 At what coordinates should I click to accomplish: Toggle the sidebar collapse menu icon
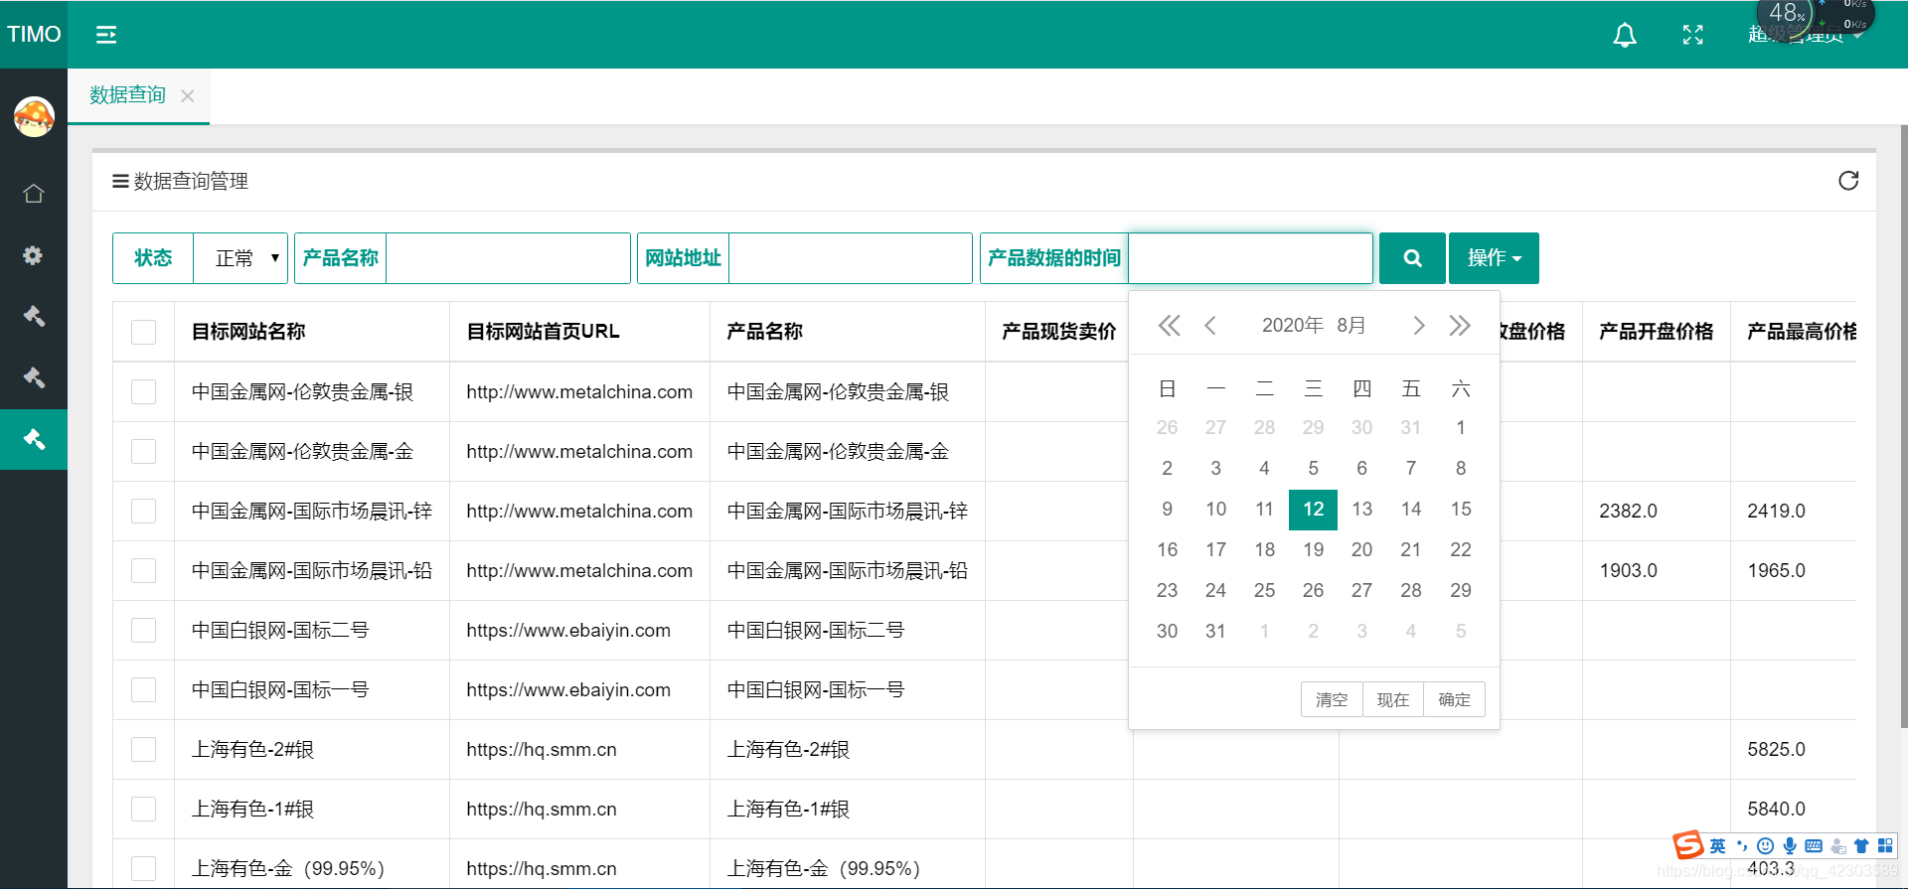tap(106, 35)
